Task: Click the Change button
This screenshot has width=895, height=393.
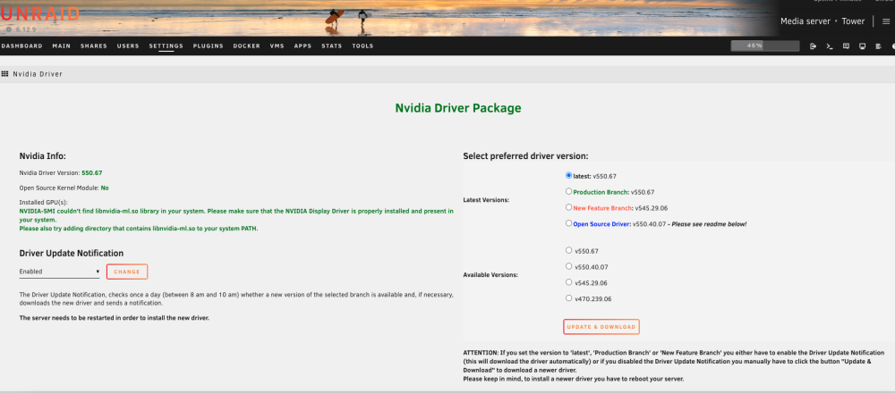Action: tap(127, 272)
